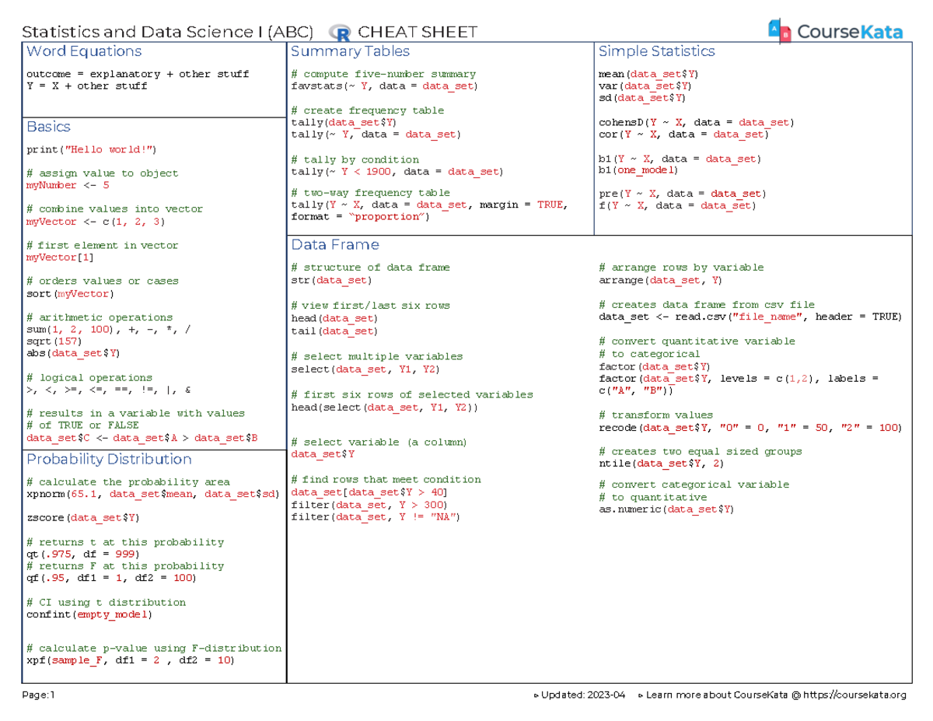Click the Updated: 2023-04 text

click(x=585, y=695)
